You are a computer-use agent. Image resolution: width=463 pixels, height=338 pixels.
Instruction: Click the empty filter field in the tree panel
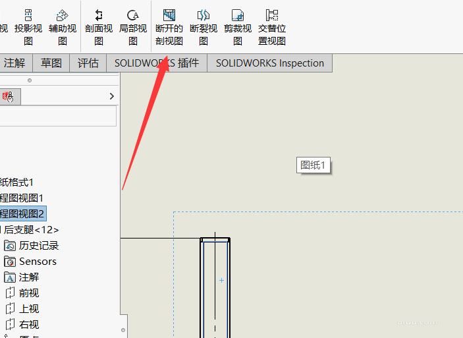point(58,116)
